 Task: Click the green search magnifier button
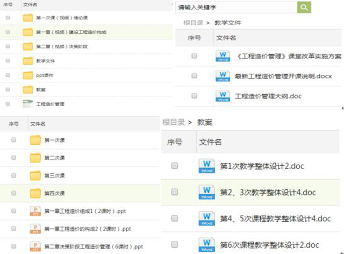(x=304, y=7)
